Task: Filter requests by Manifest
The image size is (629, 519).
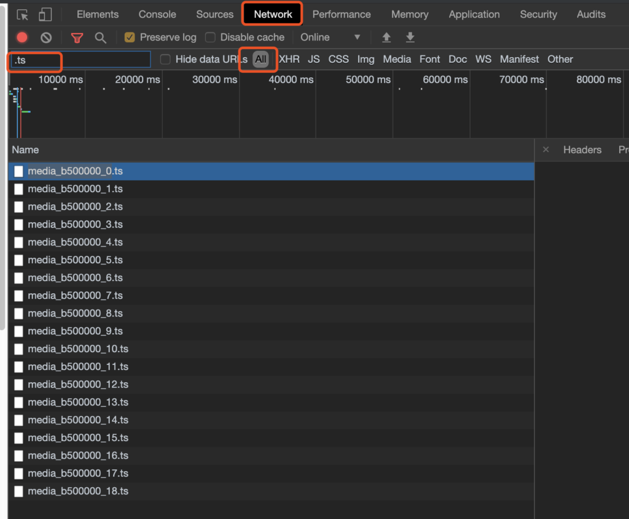Action: (x=519, y=60)
